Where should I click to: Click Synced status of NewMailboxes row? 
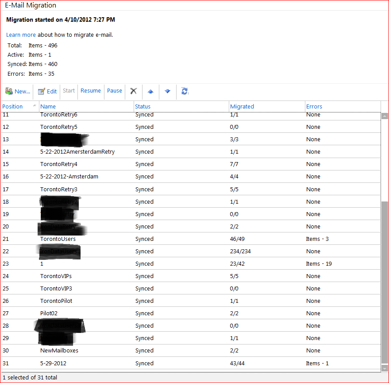[x=144, y=351]
